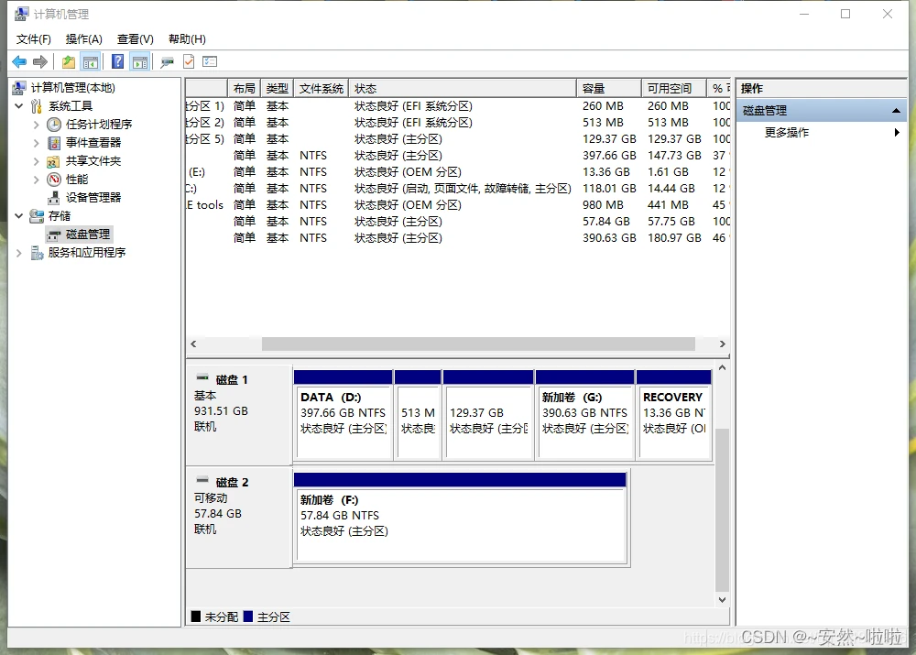Click 更多操作 in the actions pane
Screen dimensions: 916x655
[786, 133]
